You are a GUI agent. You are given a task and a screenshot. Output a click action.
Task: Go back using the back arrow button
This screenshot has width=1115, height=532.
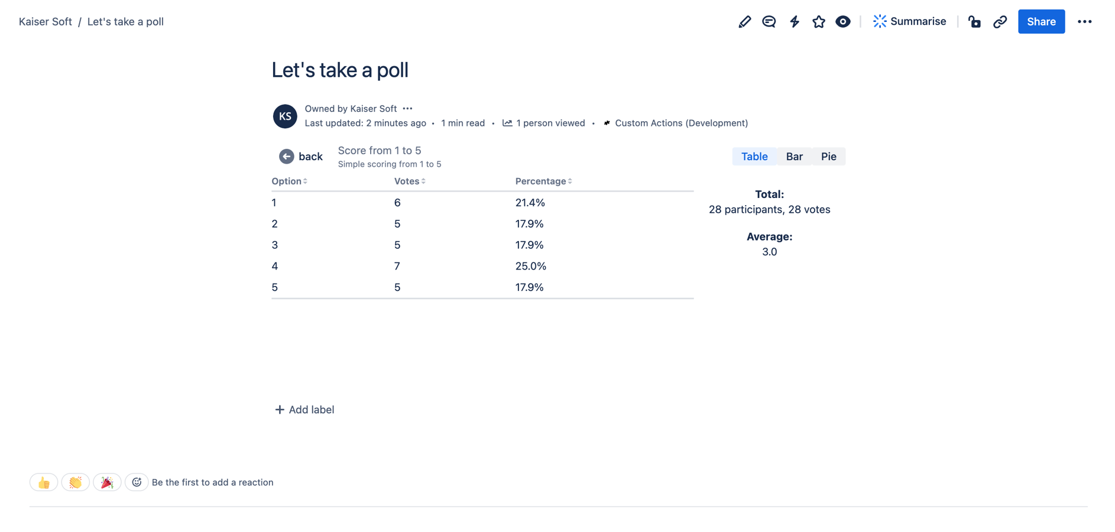[301, 157]
